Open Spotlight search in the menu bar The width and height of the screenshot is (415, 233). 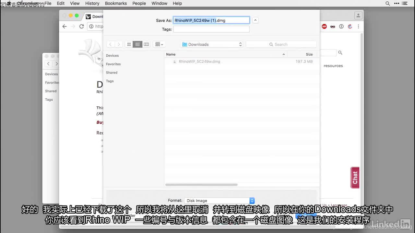pyautogui.click(x=388, y=3)
